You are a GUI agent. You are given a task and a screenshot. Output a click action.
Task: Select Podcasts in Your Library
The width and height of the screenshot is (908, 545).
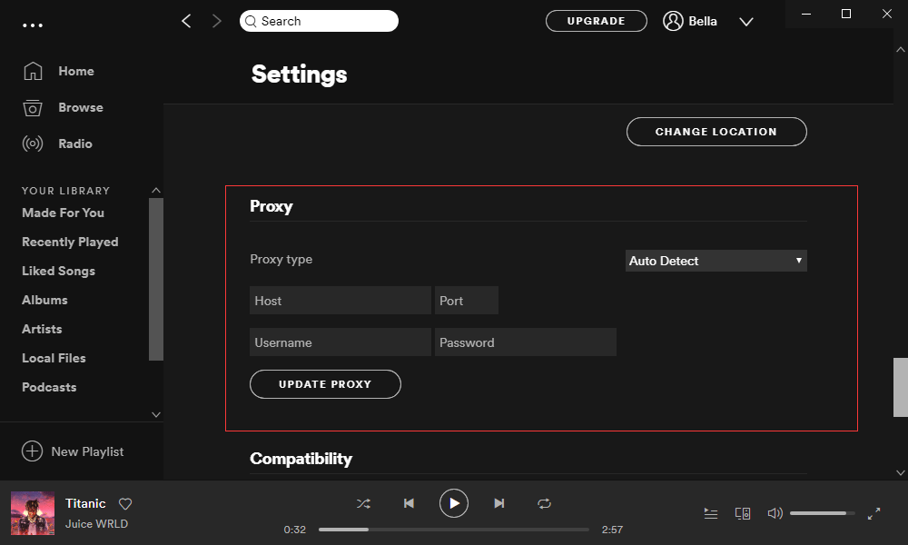48,387
